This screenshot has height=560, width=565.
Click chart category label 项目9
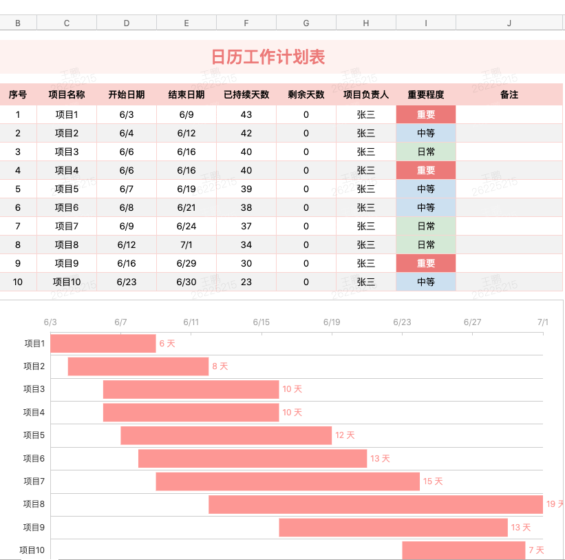coord(34,527)
